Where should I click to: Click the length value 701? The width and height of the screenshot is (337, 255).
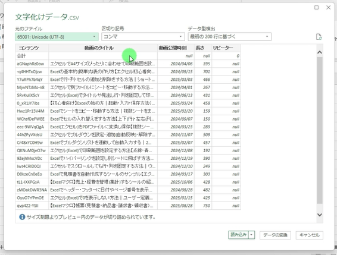203,72
